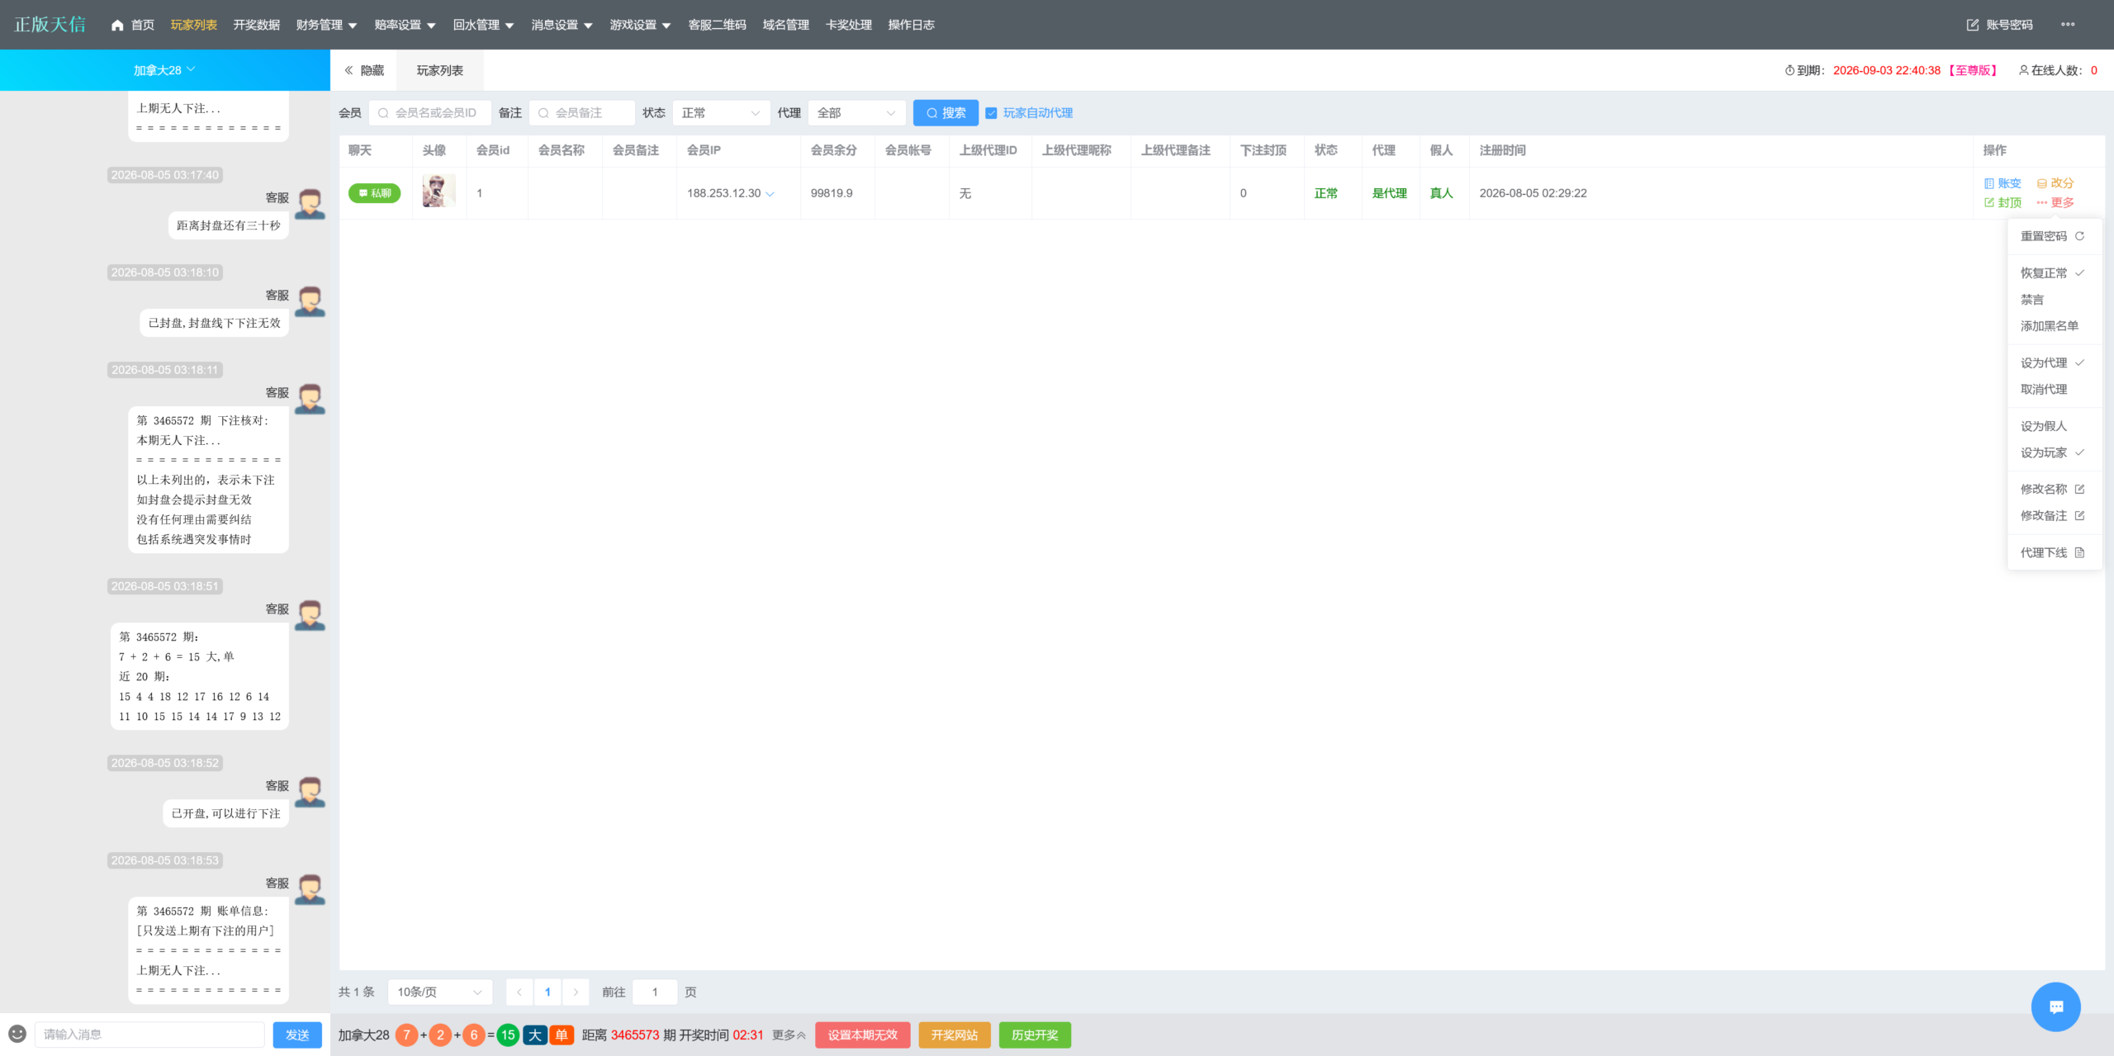Click the 私聊 chat button for member 1
This screenshot has height=1056, width=2114.
tap(375, 193)
